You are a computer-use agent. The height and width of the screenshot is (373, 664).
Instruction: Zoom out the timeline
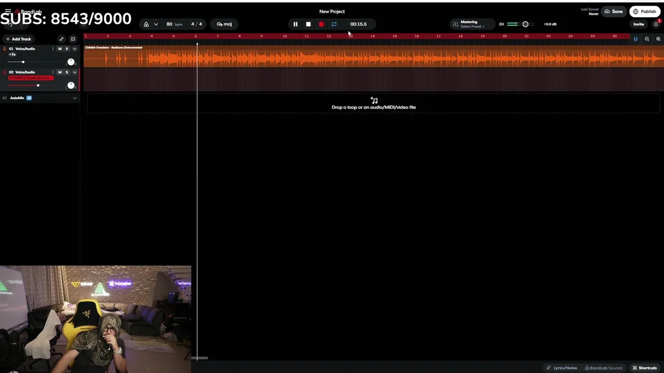(647, 39)
